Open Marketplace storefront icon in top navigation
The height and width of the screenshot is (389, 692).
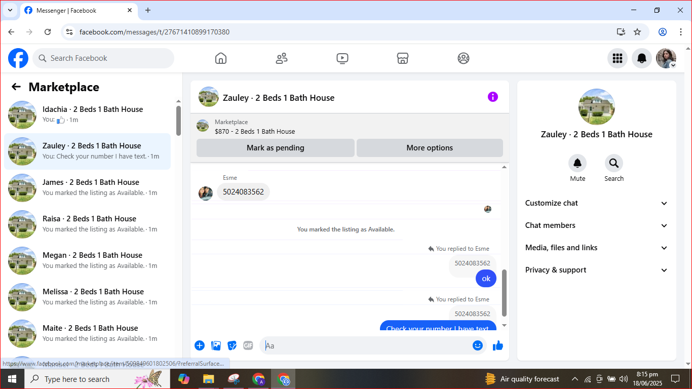point(403,58)
